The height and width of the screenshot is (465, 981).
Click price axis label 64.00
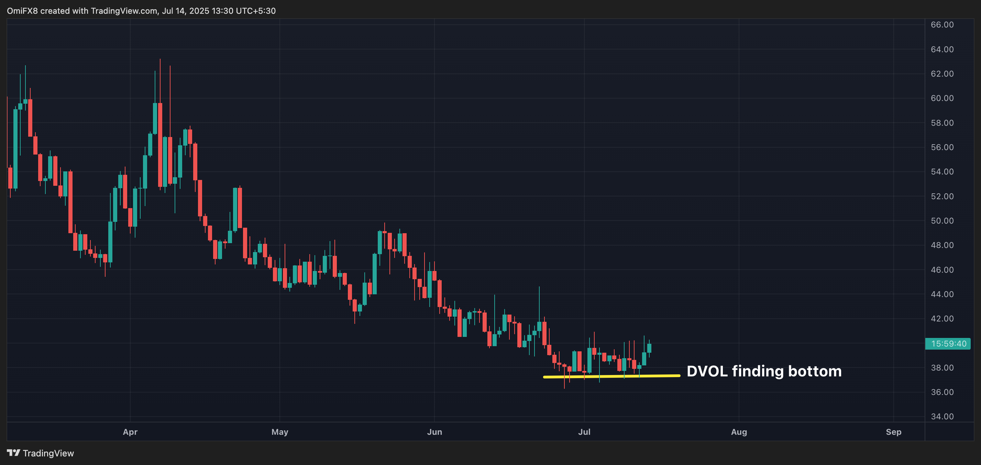tap(942, 49)
